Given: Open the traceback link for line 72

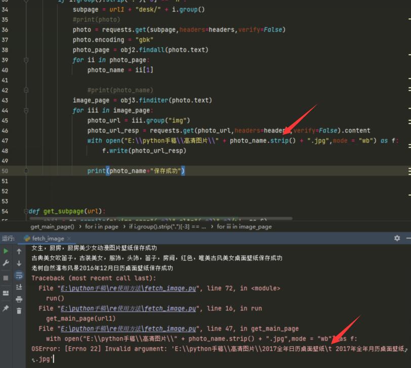Looking at the screenshot, I should click(128, 288).
